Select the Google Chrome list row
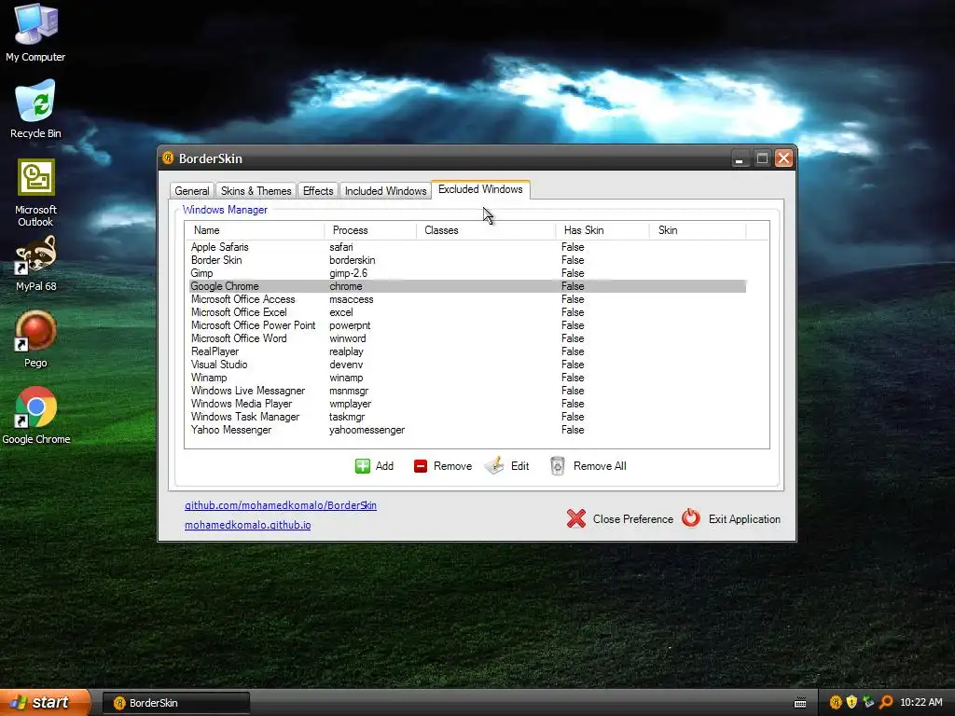Image resolution: width=955 pixels, height=716 pixels. tap(468, 286)
